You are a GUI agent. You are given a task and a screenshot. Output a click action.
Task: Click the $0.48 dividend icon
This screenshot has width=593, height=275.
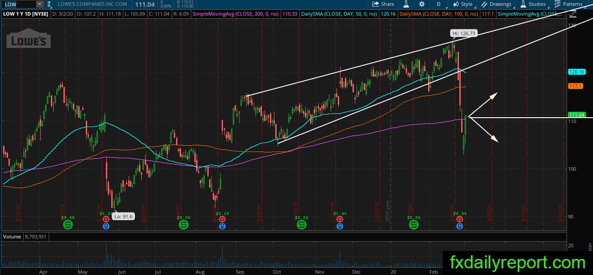point(67,225)
